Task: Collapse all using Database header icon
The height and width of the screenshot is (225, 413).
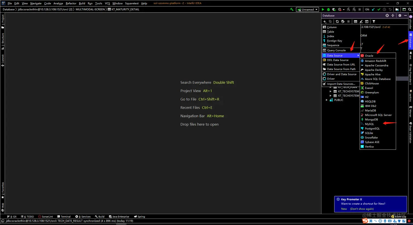Action: (393, 16)
